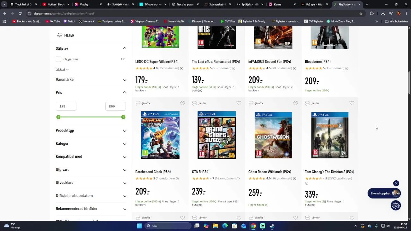Screen dimensions: 411x231
Task: Switch to Truck Full of tab
Action: [x=23, y=4]
